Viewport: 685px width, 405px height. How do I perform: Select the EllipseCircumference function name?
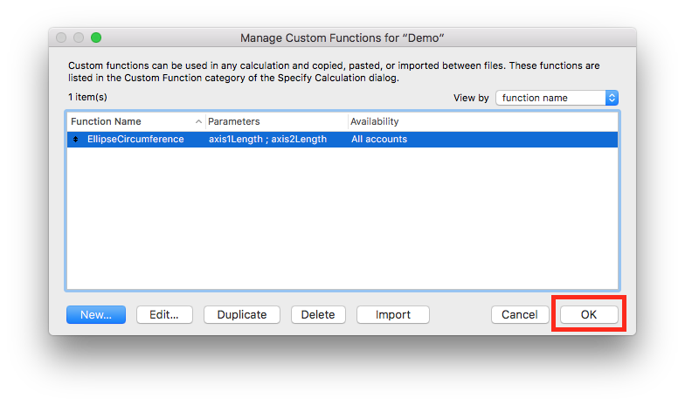[x=135, y=140]
